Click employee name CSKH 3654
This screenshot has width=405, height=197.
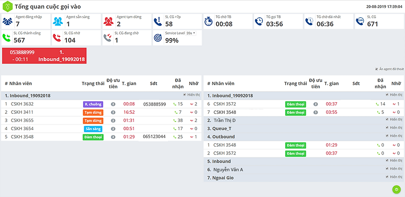pos(22,129)
